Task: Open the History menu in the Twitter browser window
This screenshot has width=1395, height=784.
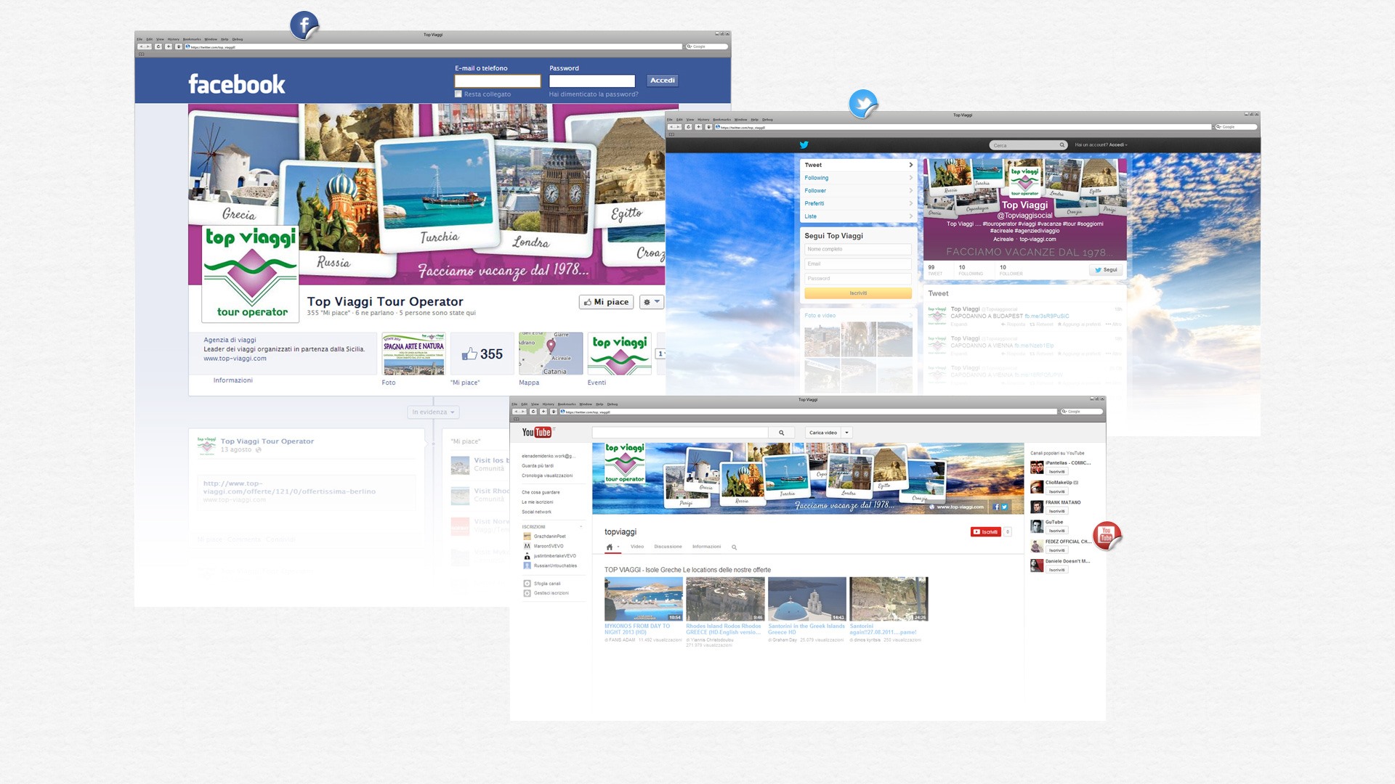Action: [x=703, y=120]
